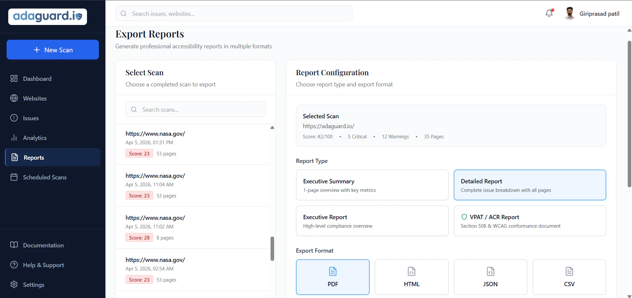
Task: Open the notifications bell
Action: [x=549, y=13]
